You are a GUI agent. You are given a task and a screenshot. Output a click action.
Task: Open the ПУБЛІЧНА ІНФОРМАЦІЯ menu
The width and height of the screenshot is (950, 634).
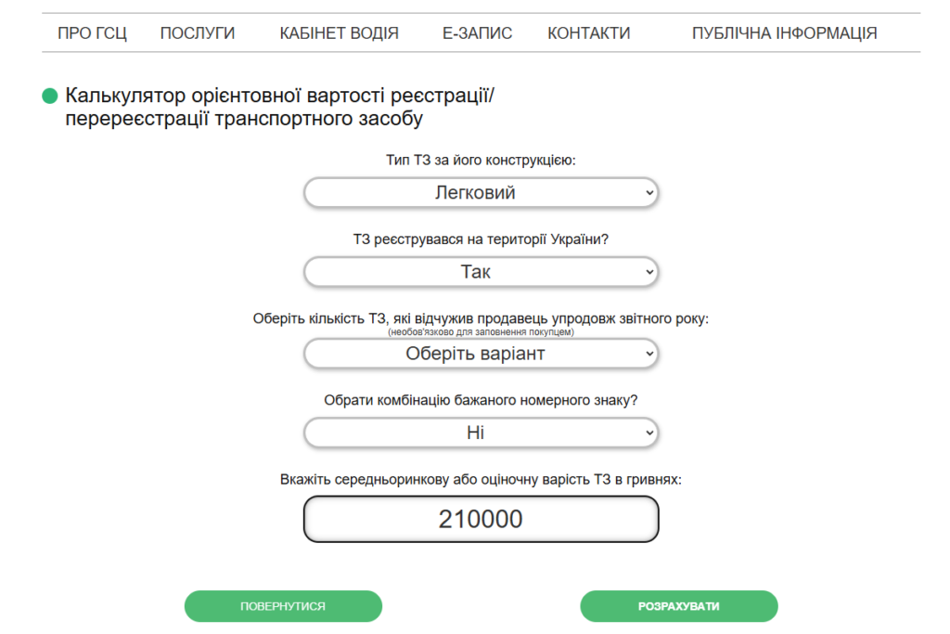[783, 32]
